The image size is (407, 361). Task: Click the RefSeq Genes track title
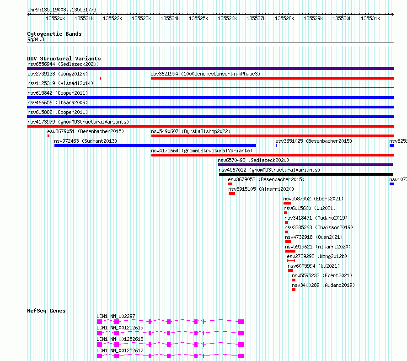point(46,311)
